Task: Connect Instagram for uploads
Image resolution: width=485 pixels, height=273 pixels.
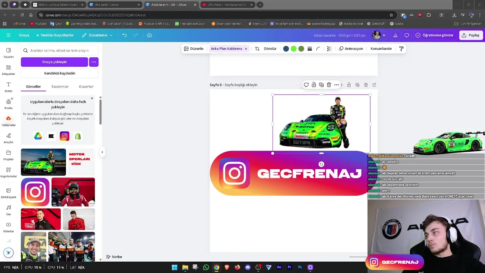Action: pyautogui.click(x=64, y=136)
